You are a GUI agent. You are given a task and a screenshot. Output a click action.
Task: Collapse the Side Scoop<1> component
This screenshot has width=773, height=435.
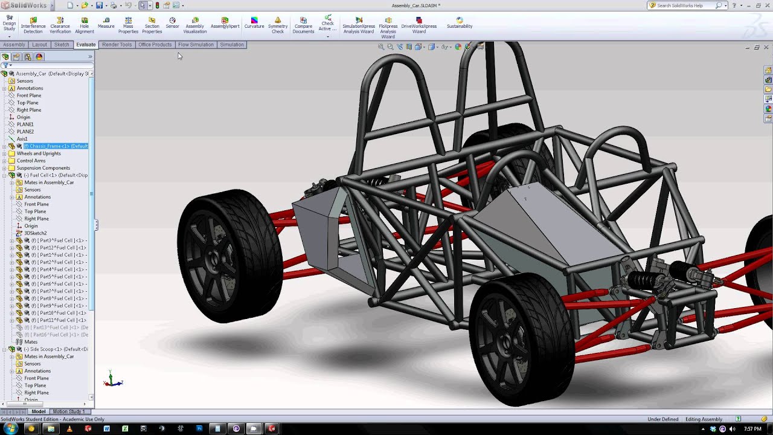coord(4,349)
